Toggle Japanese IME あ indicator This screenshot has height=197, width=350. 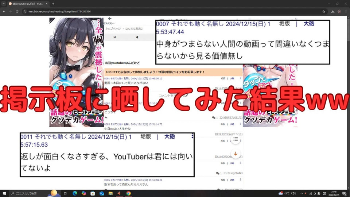click(x=319, y=193)
